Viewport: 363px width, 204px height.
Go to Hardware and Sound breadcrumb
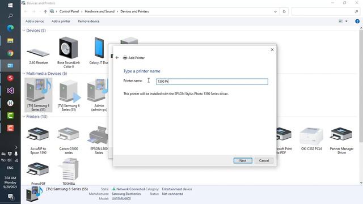pos(100,11)
